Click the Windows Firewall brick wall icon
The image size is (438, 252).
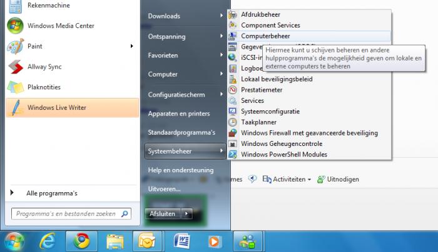pyautogui.click(x=233, y=133)
